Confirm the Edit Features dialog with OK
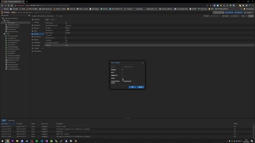This screenshot has height=143, width=255. coord(132,87)
